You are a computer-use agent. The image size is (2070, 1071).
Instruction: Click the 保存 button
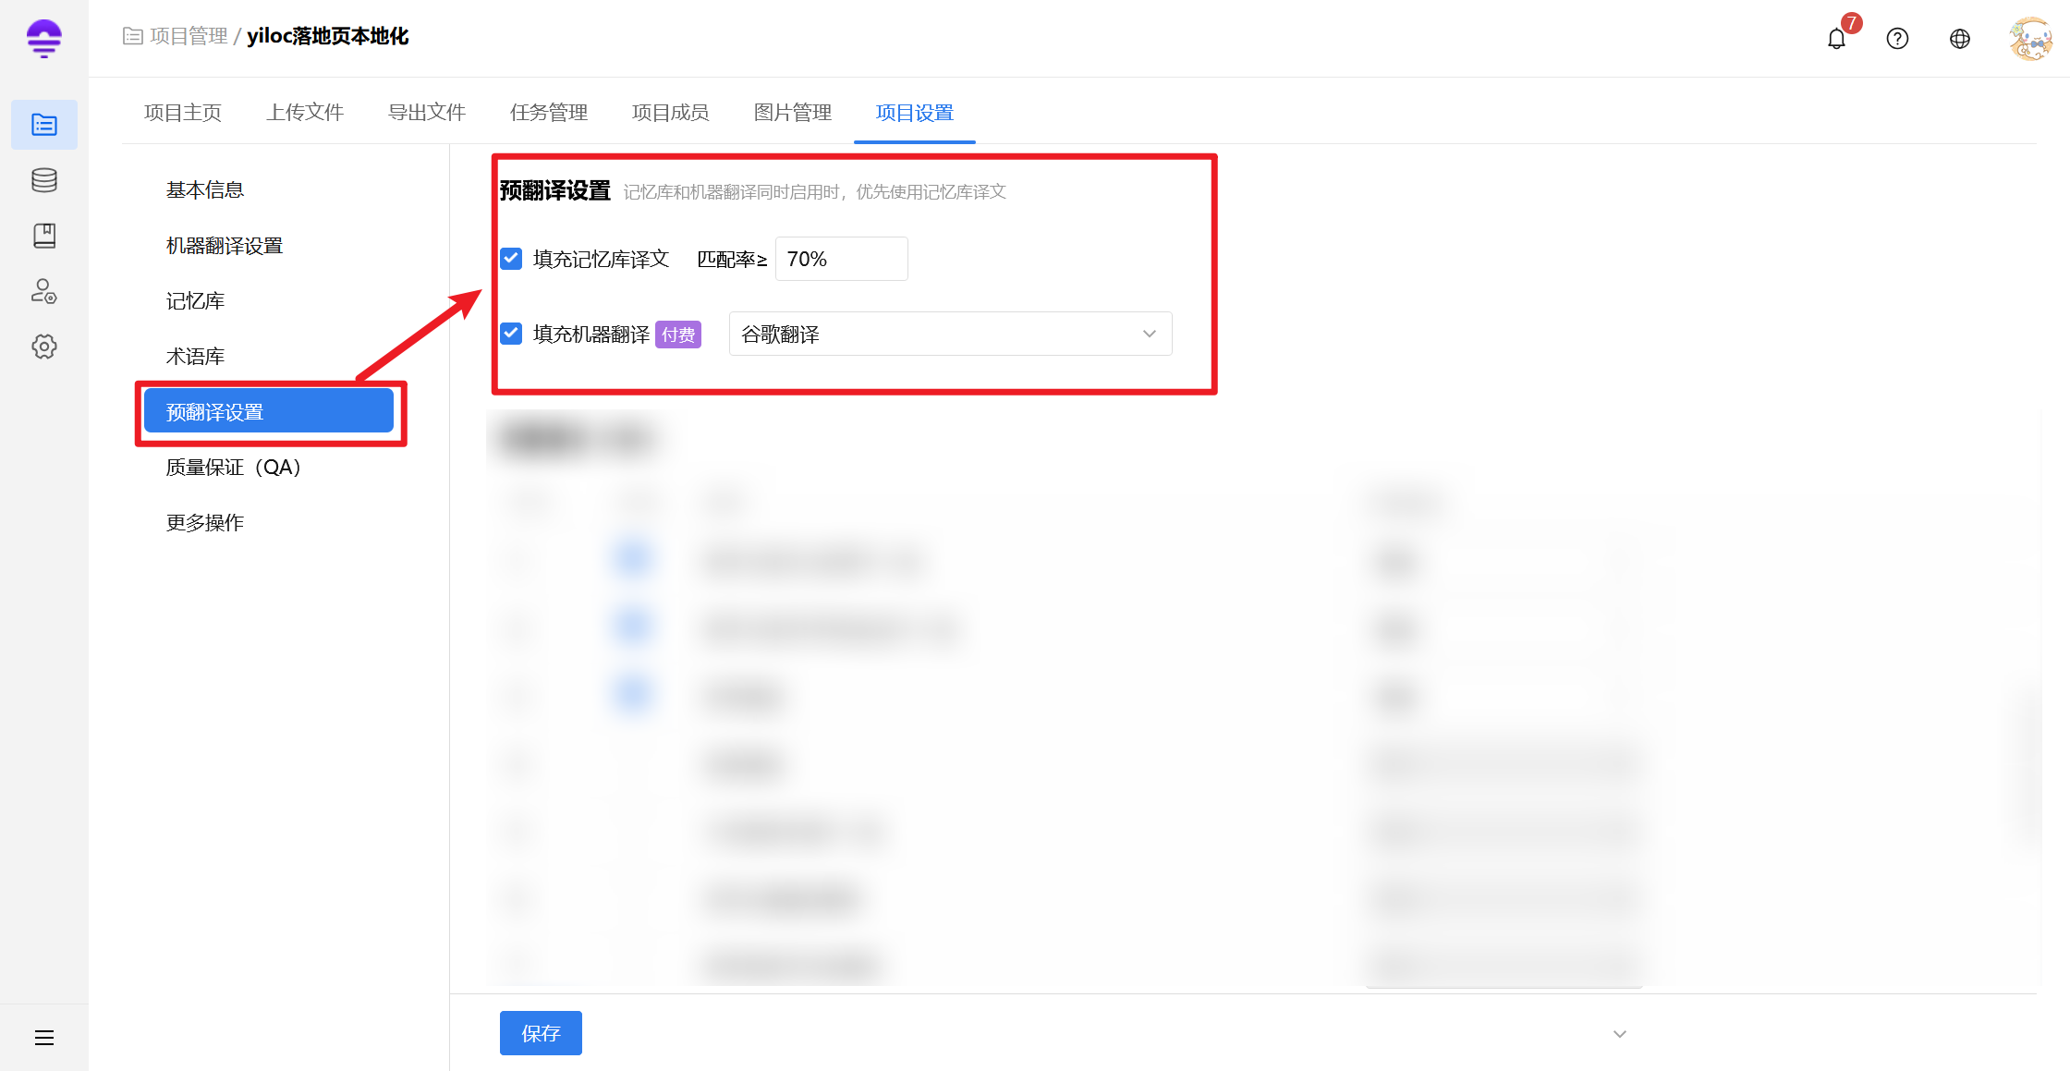click(x=541, y=1033)
